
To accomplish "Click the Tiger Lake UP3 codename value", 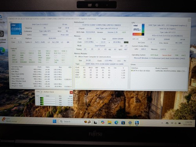I will click(45, 31).
